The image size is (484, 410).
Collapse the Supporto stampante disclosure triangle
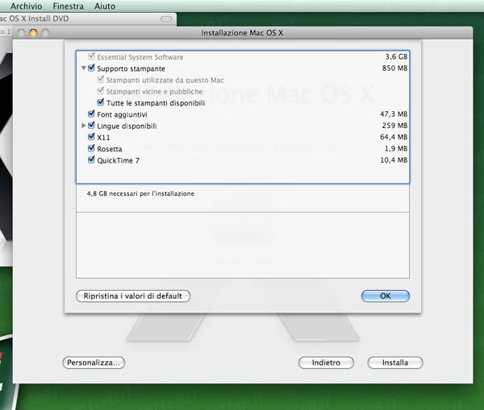click(84, 68)
